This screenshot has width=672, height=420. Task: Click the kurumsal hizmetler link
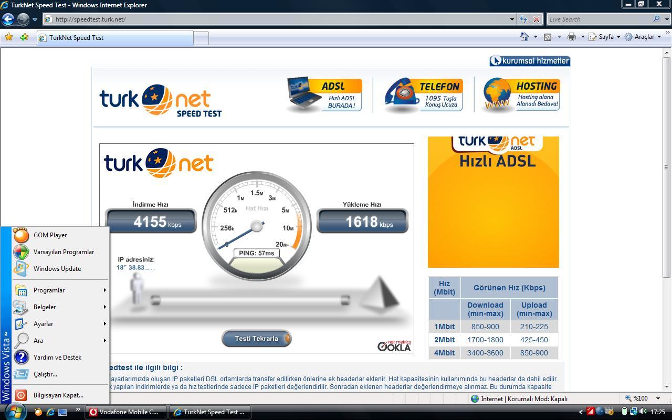coord(530,61)
